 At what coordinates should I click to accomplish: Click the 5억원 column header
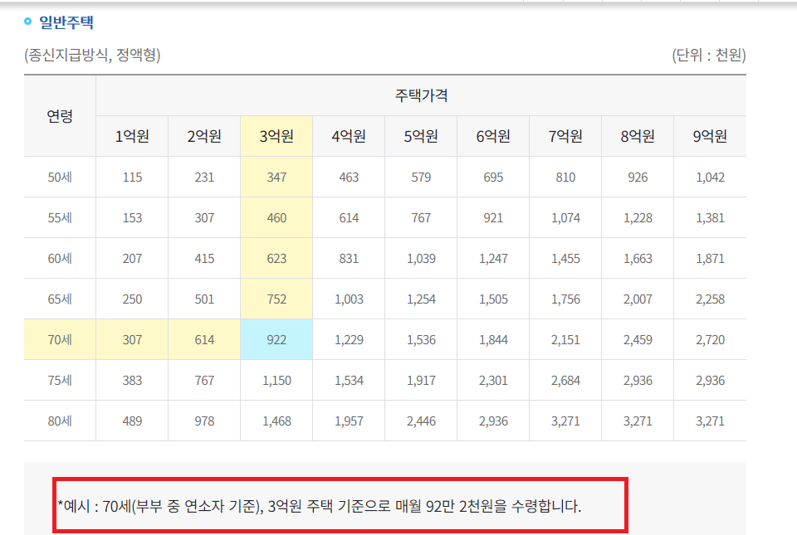[421, 136]
